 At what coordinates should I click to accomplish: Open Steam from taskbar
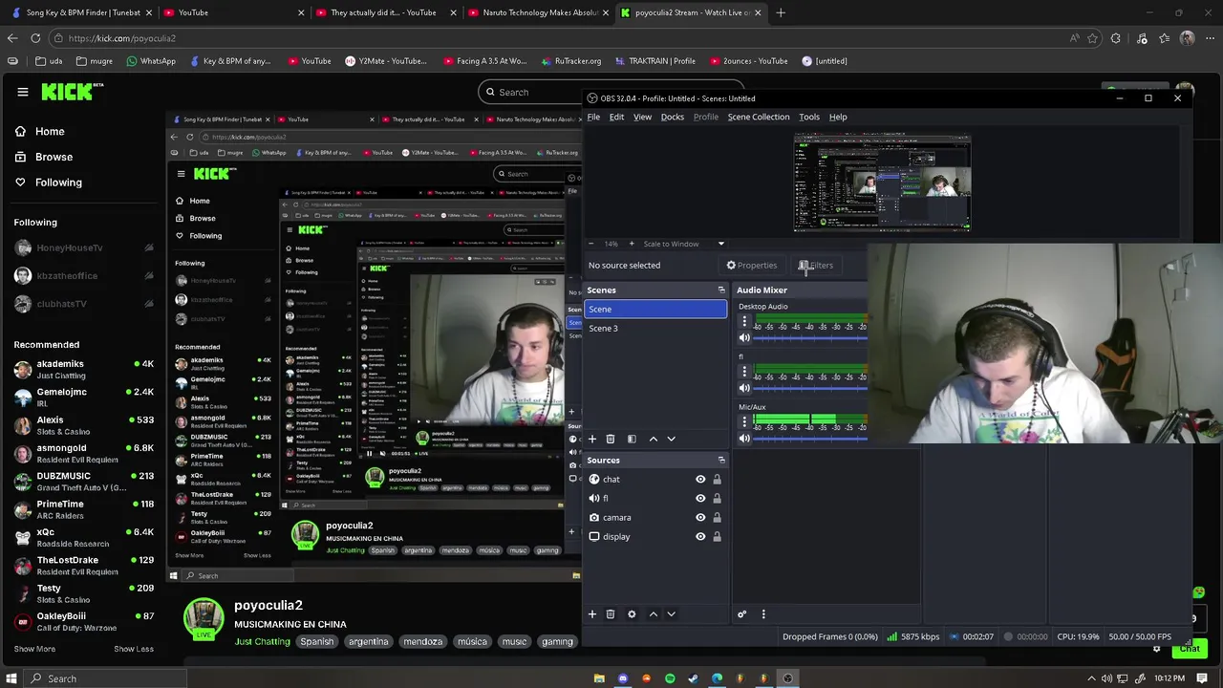tap(694, 678)
